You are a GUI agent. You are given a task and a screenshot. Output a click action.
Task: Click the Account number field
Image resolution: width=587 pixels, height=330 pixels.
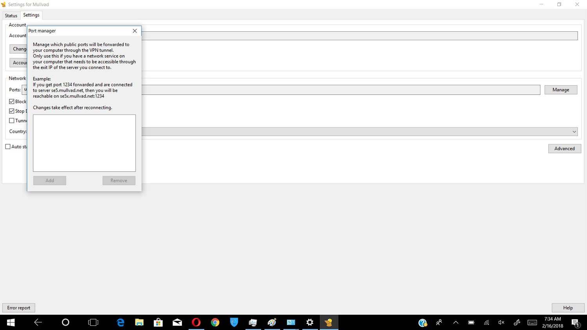[x=359, y=36]
